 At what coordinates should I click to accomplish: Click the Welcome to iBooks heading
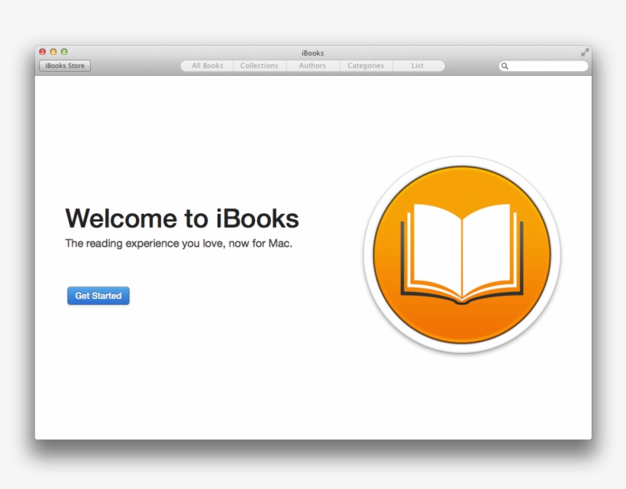(183, 219)
